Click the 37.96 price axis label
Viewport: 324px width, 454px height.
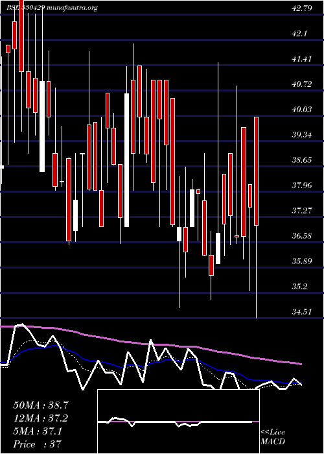[302, 185]
